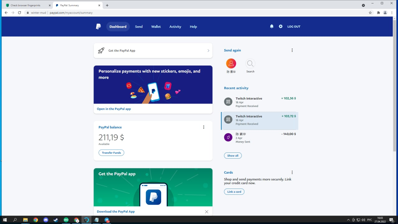
Task: Open the notifications bell
Action: pyautogui.click(x=272, y=26)
